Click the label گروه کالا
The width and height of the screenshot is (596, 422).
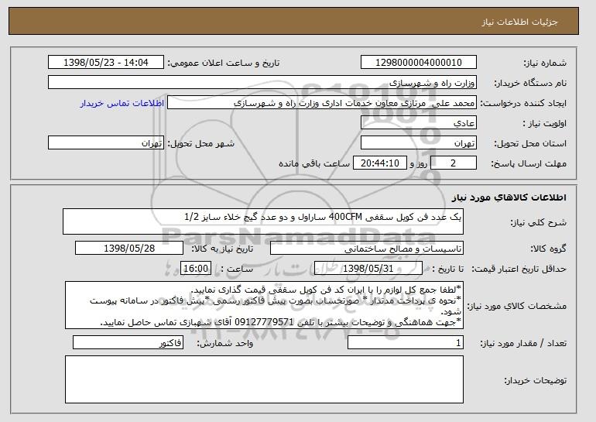[549, 249]
